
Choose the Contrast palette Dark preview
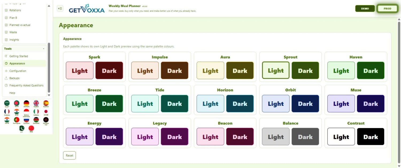tap(371, 137)
